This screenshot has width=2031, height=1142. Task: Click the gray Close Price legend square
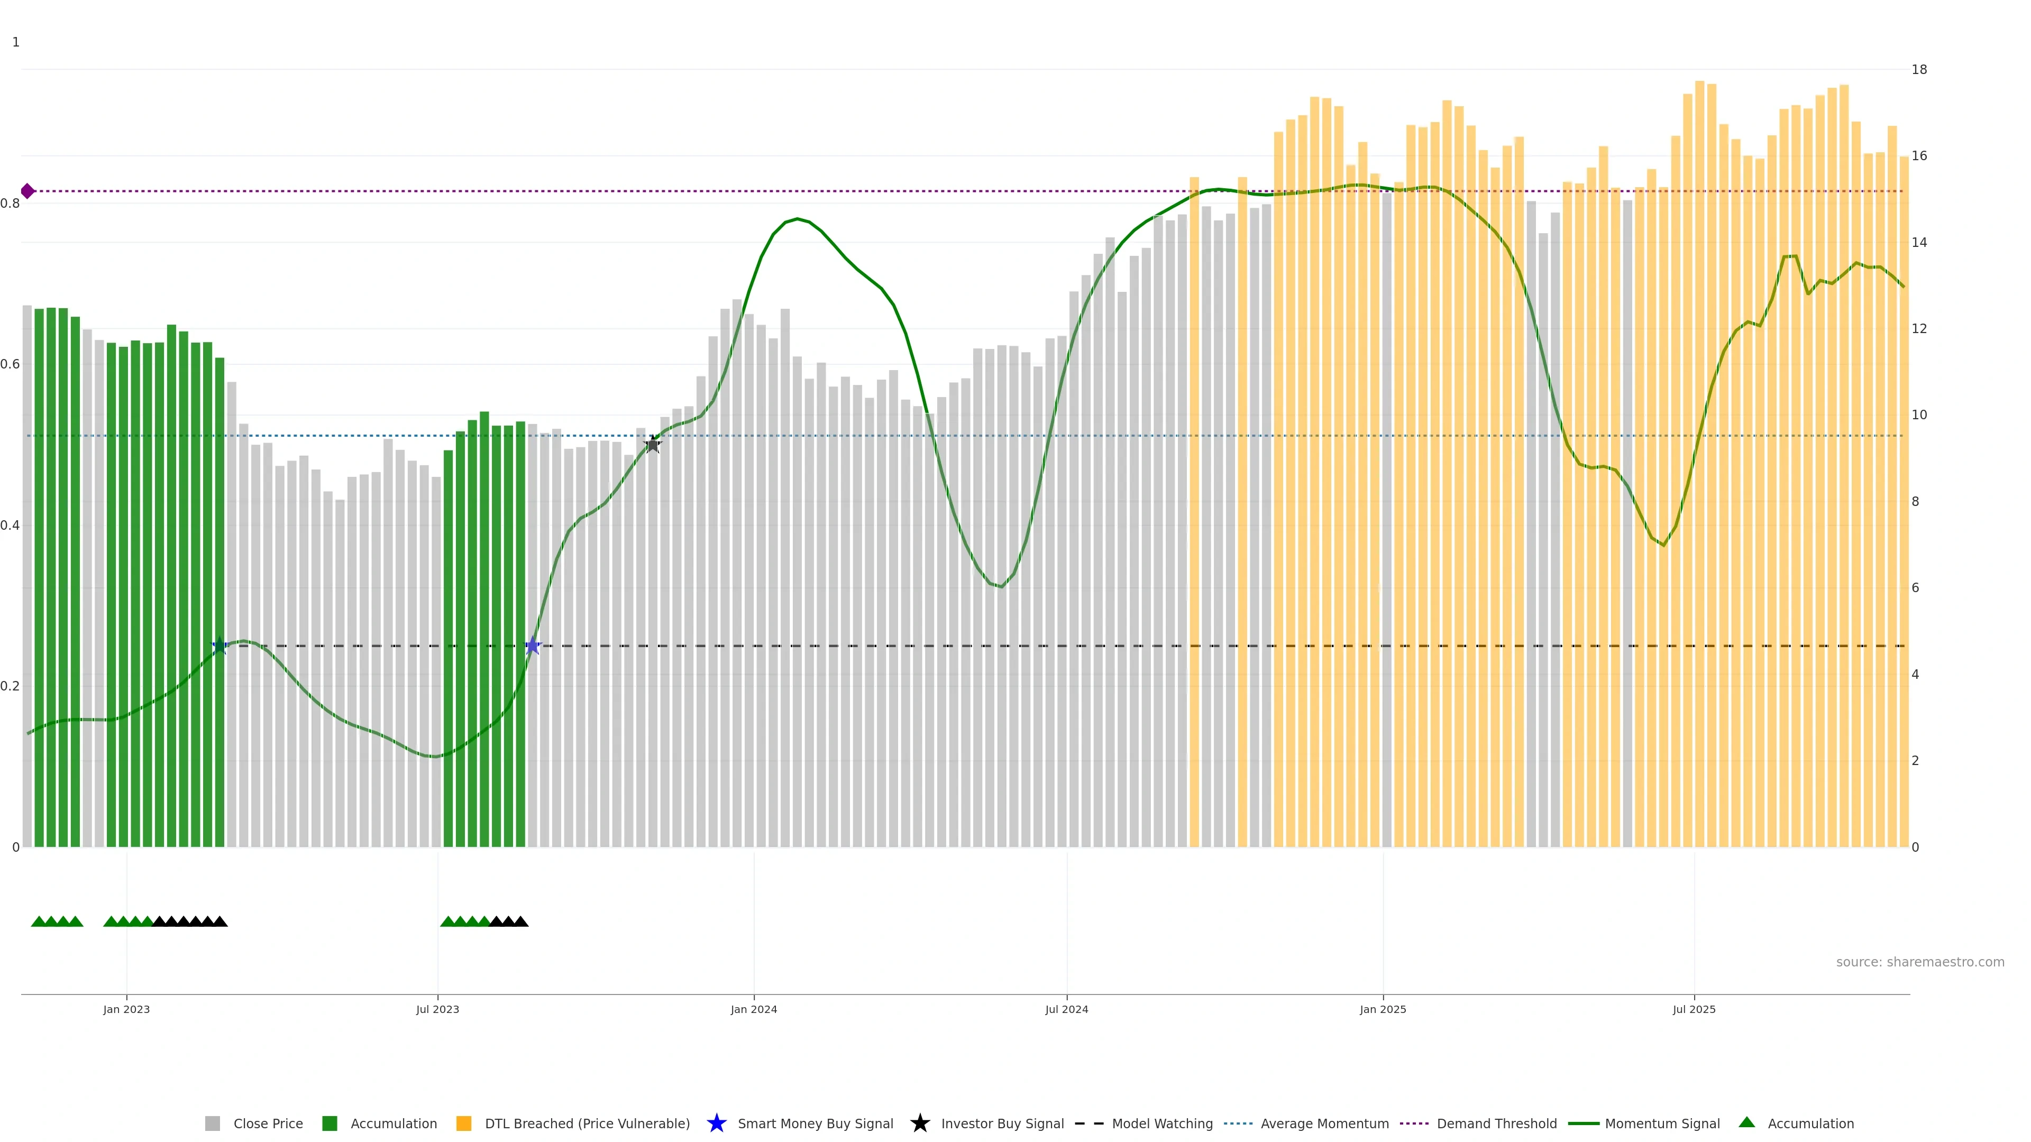tap(213, 1124)
